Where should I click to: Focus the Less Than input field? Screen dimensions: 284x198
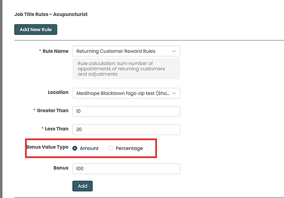tap(126, 130)
